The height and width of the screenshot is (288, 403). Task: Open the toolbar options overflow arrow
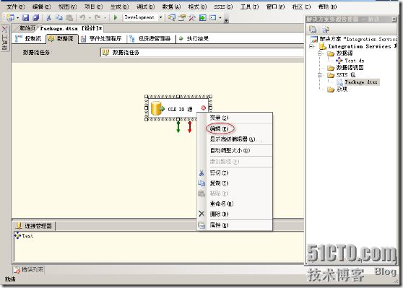(226, 20)
